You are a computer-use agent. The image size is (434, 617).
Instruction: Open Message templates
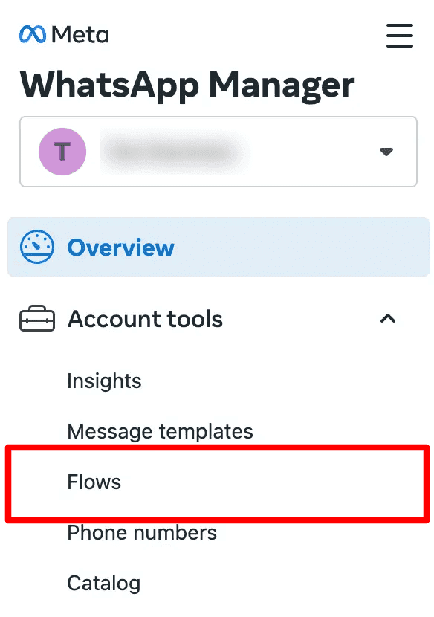(x=159, y=431)
